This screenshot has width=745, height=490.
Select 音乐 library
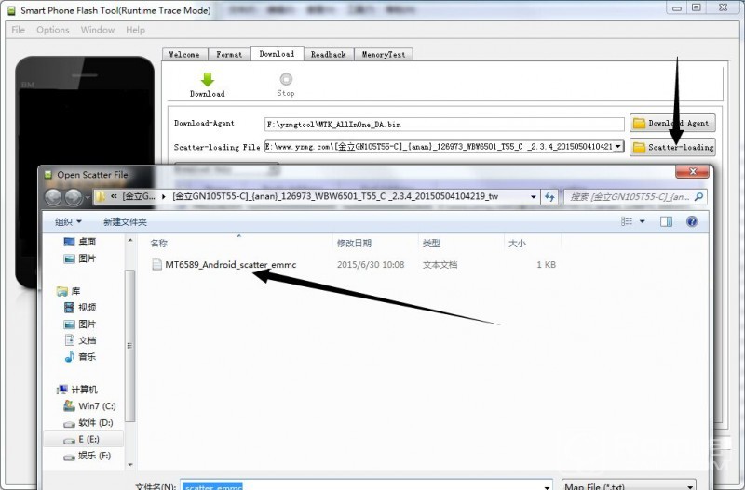tap(80, 357)
